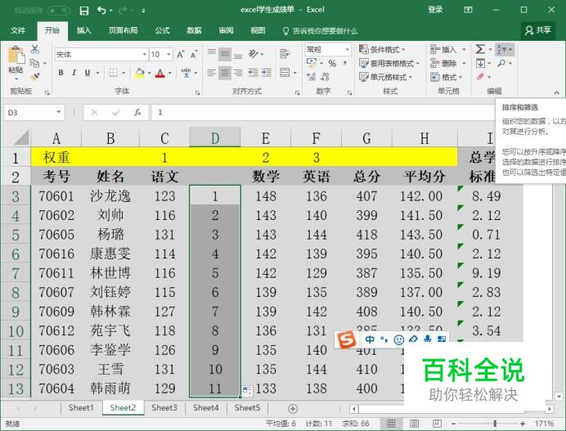Viewport: 566px width, 431px height.
Task: Click the Insert Function fx icon
Action: click(x=137, y=113)
